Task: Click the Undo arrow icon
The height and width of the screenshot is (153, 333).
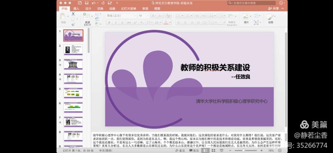Action: 94,3
